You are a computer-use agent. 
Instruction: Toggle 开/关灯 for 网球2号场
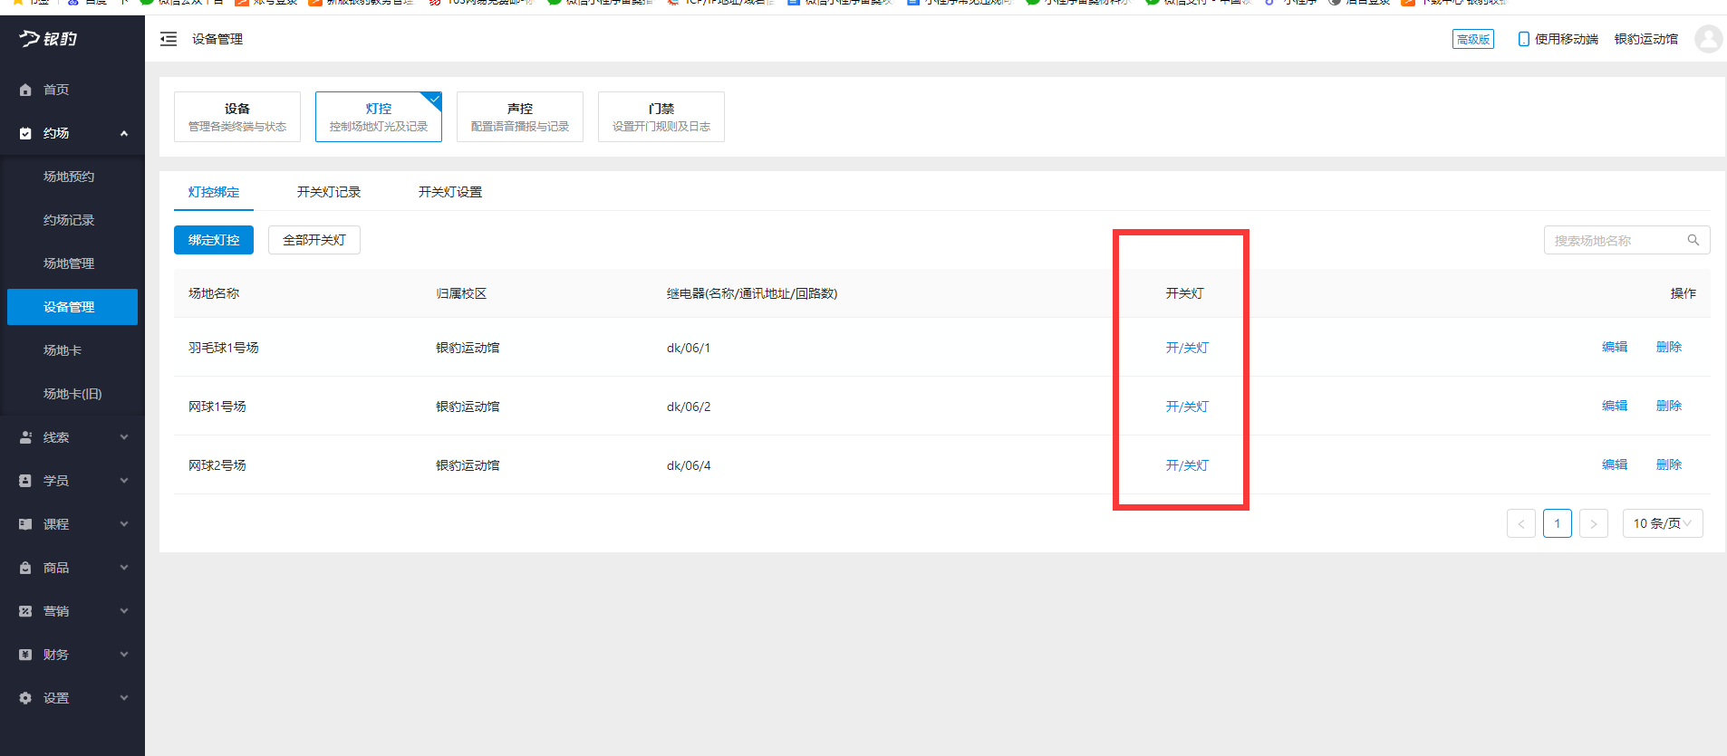[x=1186, y=465]
